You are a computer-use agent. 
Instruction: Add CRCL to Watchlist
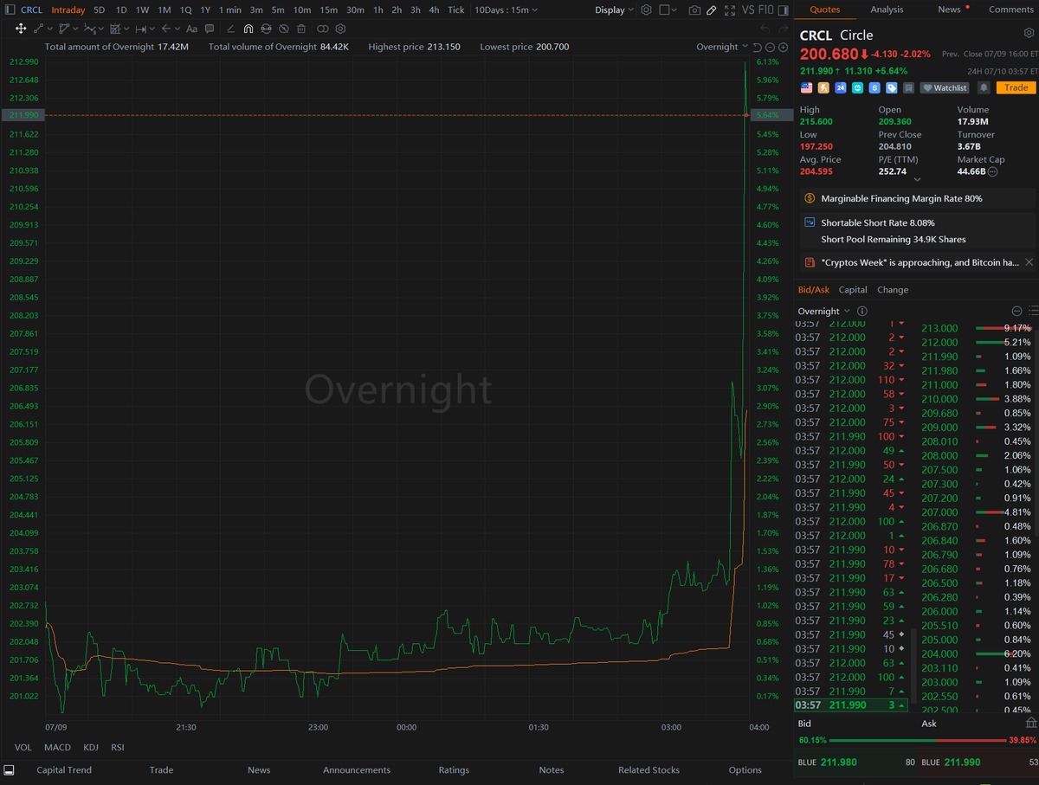tap(945, 87)
